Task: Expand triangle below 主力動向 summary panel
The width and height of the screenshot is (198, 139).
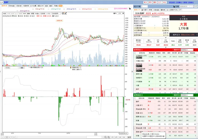Action: [x=166, y=38]
